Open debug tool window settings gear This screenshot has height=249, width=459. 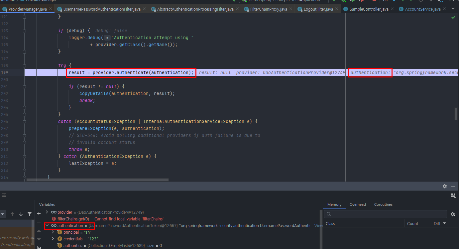445,186
